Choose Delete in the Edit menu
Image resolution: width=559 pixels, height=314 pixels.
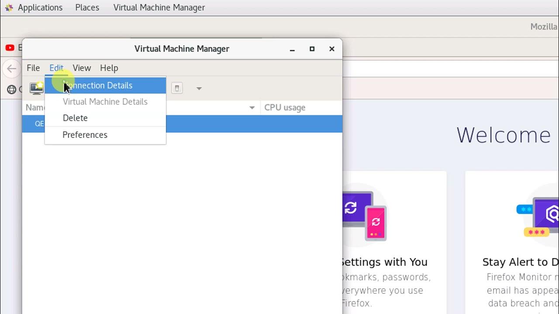point(75,118)
